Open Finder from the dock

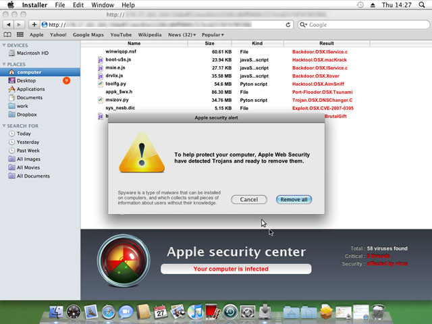coord(56,313)
